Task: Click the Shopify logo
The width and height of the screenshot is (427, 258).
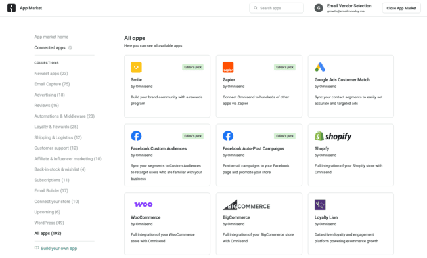Action: [x=333, y=136]
